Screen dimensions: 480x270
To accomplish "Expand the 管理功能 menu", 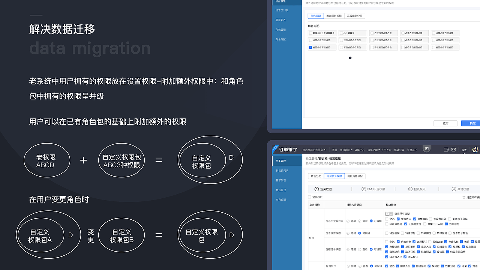I will [x=346, y=150].
